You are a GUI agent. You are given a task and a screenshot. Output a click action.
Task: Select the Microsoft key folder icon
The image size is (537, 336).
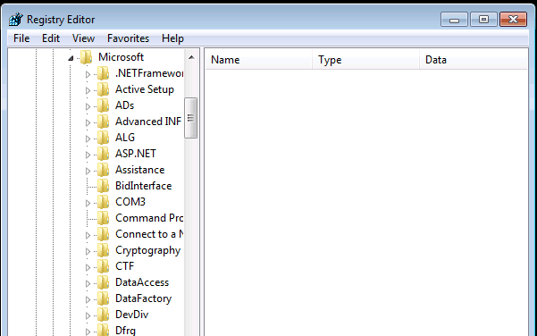tap(87, 57)
